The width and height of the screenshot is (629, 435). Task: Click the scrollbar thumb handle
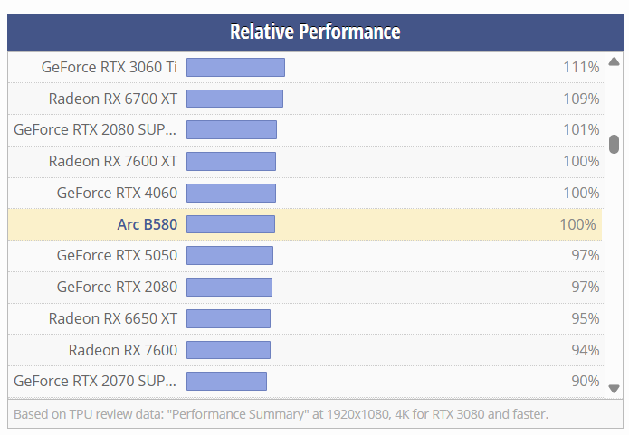[614, 144]
